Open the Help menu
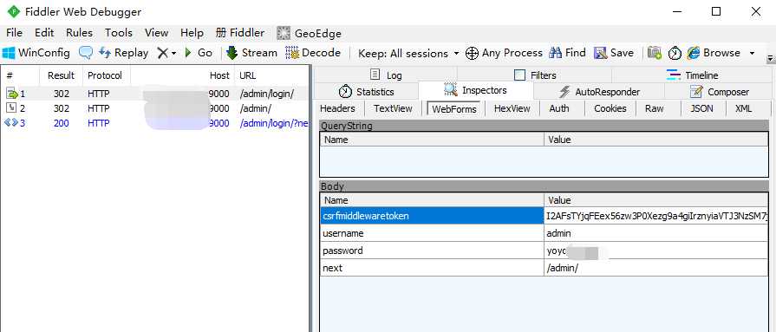776x332 pixels. (192, 33)
